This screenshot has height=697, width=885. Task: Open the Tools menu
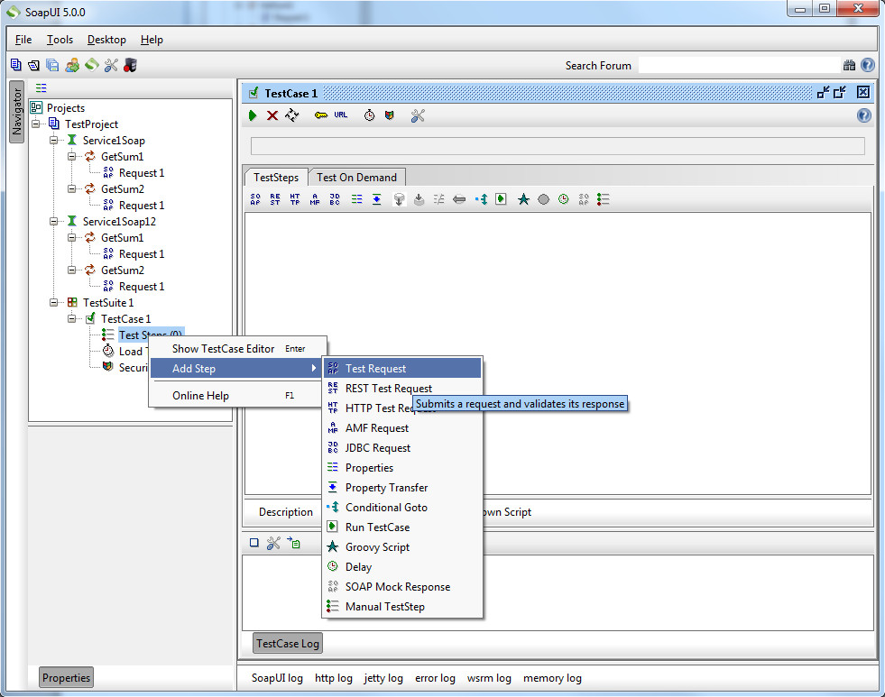[x=60, y=40]
